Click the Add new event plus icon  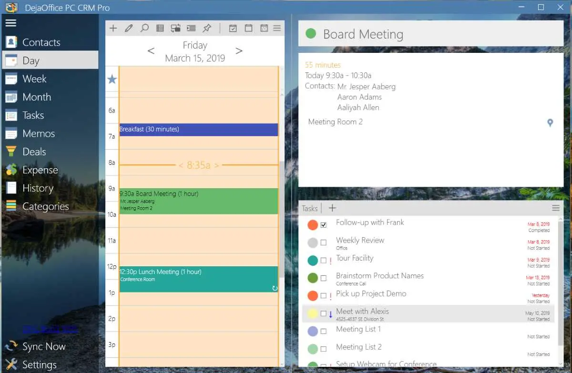coord(113,28)
